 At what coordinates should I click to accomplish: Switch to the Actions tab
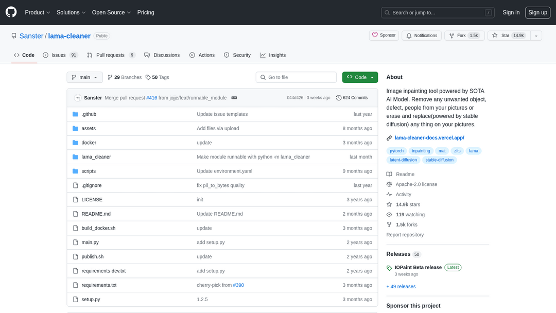[x=202, y=55]
